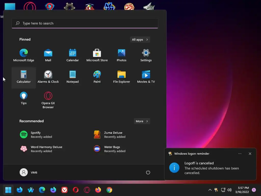Open Vivaldi browser on the taskbar
Screen dimensions: 261x196
pos(64,190)
